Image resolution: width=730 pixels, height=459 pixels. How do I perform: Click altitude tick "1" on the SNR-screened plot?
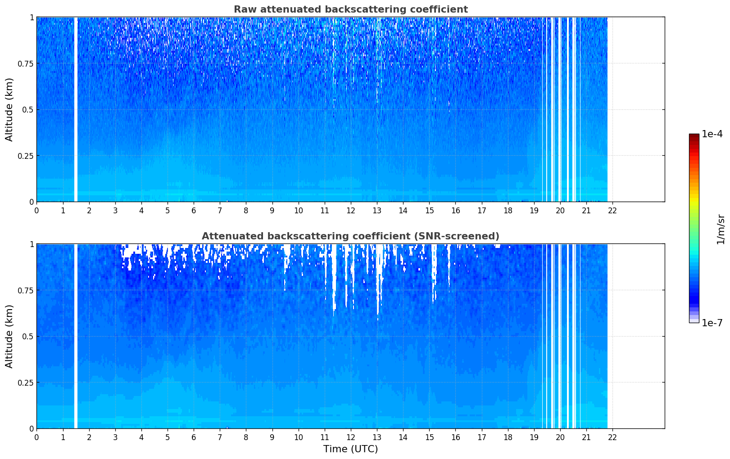[32, 244]
